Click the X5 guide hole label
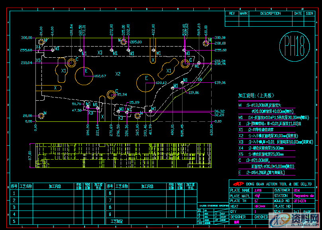 pyautogui.click(x=38, y=60)
